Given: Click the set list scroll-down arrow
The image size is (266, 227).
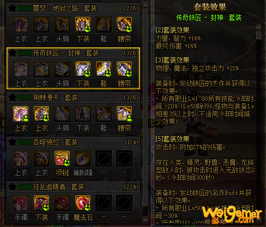Looking at the screenshot, I should (145, 220).
